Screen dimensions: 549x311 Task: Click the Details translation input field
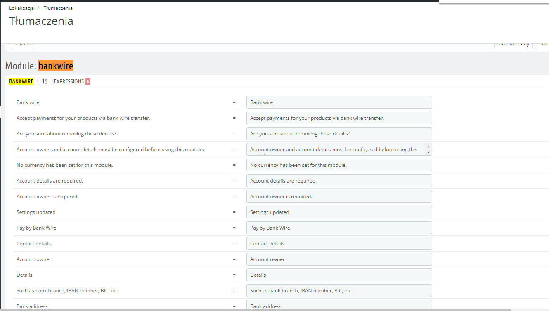click(x=339, y=275)
